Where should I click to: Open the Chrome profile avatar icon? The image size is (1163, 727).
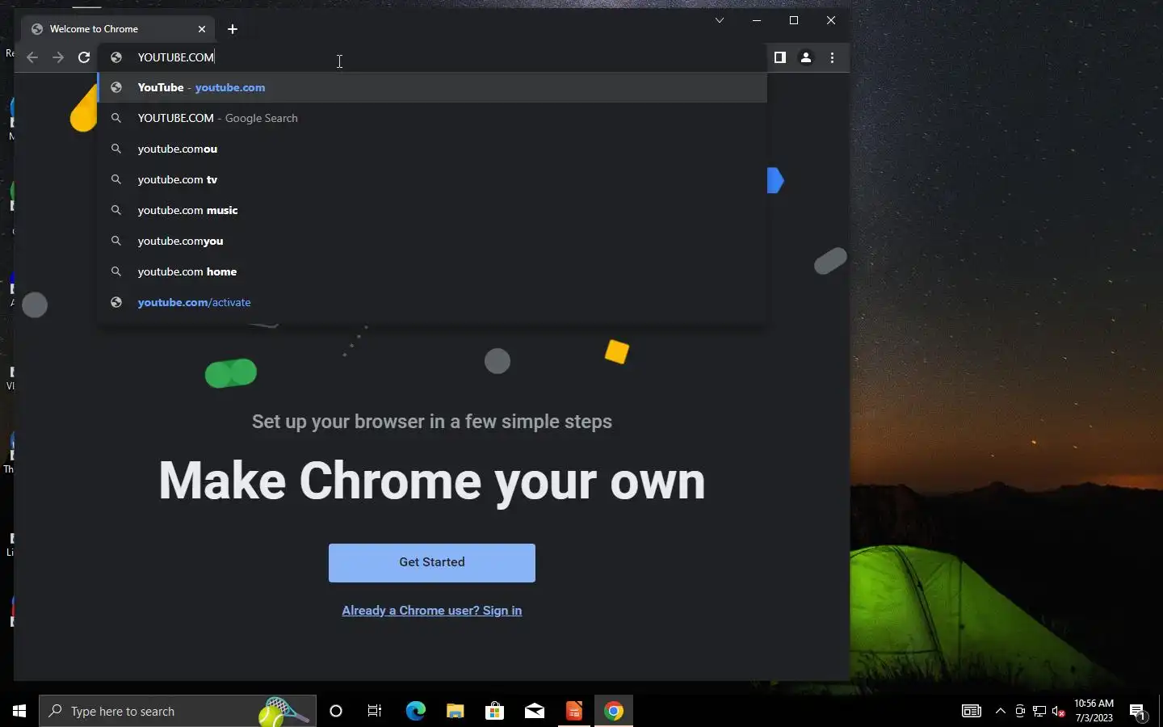pos(806,57)
